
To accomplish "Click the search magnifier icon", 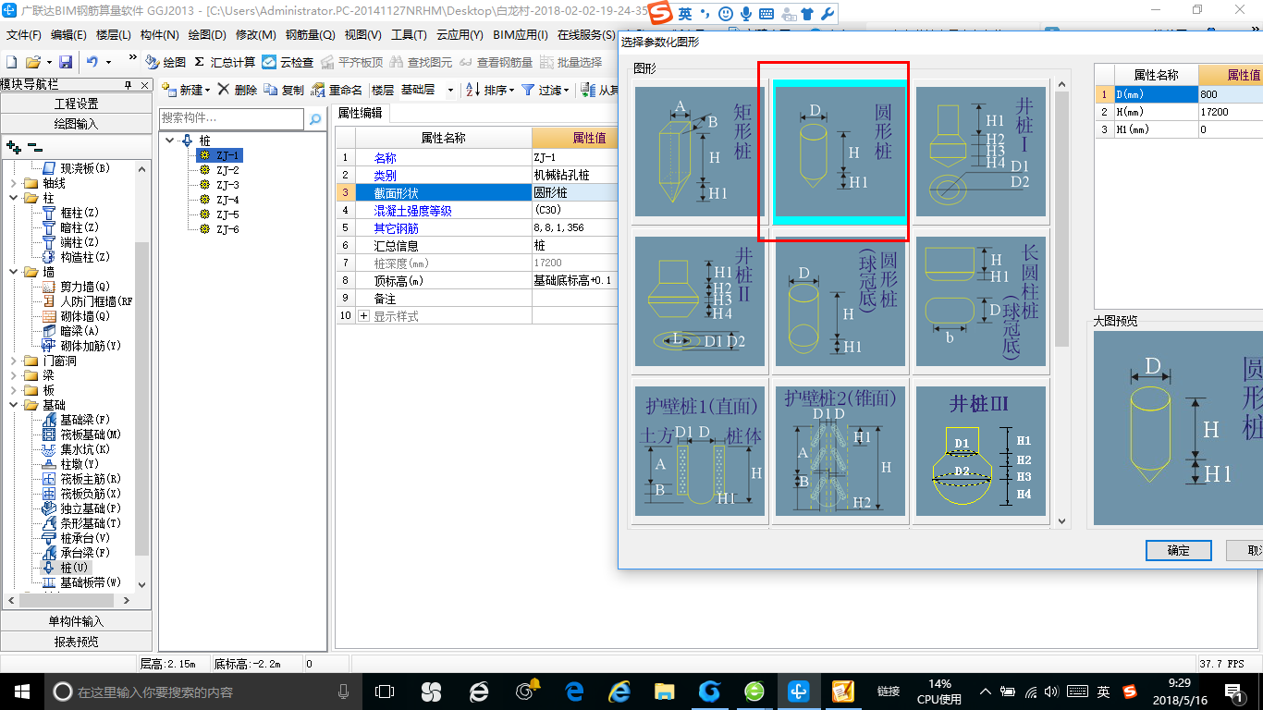I will click(x=314, y=118).
